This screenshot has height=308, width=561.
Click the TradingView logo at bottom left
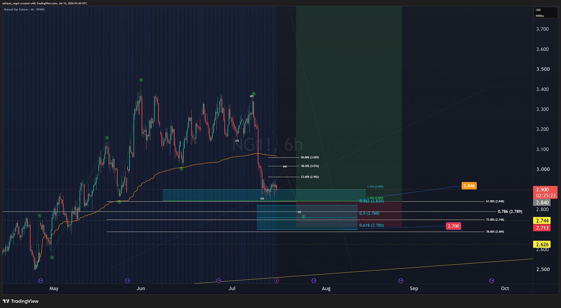point(21,301)
